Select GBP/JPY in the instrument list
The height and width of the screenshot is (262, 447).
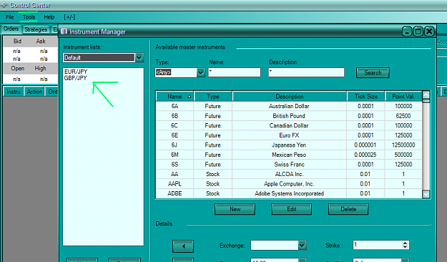pos(76,78)
